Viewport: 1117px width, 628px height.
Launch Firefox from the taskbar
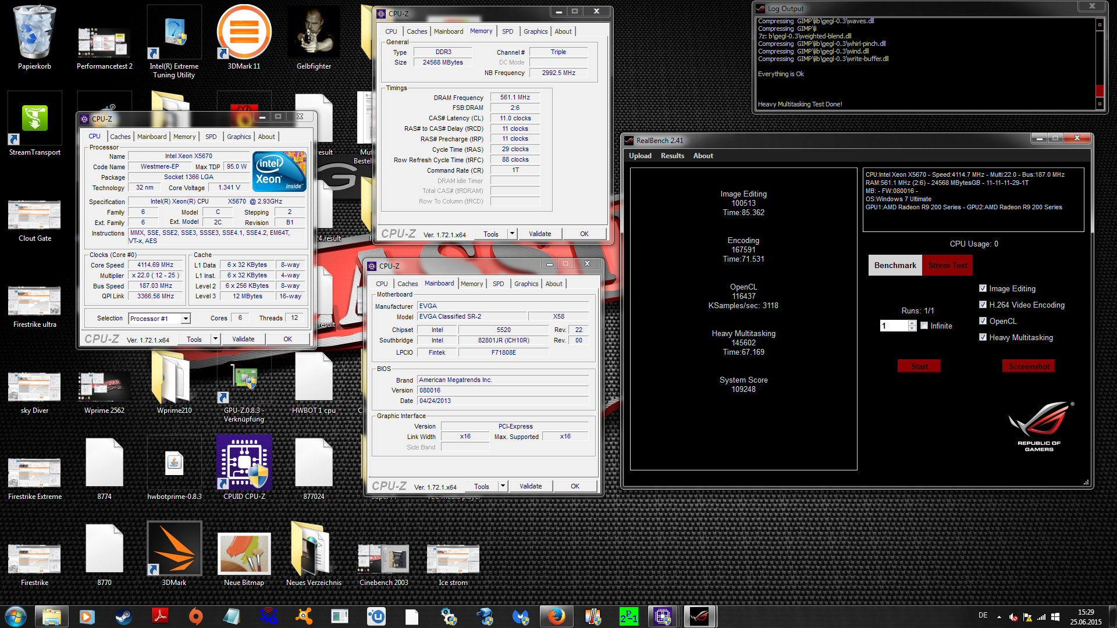pos(556,616)
